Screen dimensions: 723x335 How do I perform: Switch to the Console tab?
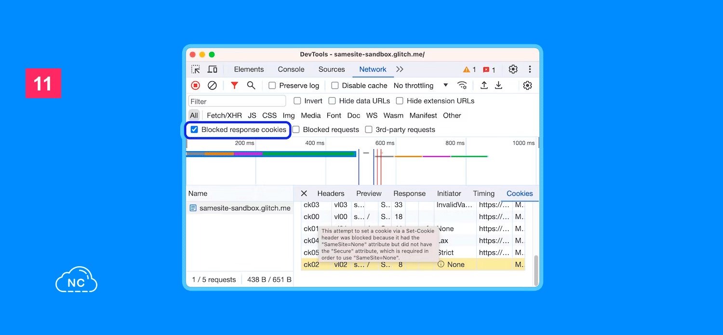291,69
